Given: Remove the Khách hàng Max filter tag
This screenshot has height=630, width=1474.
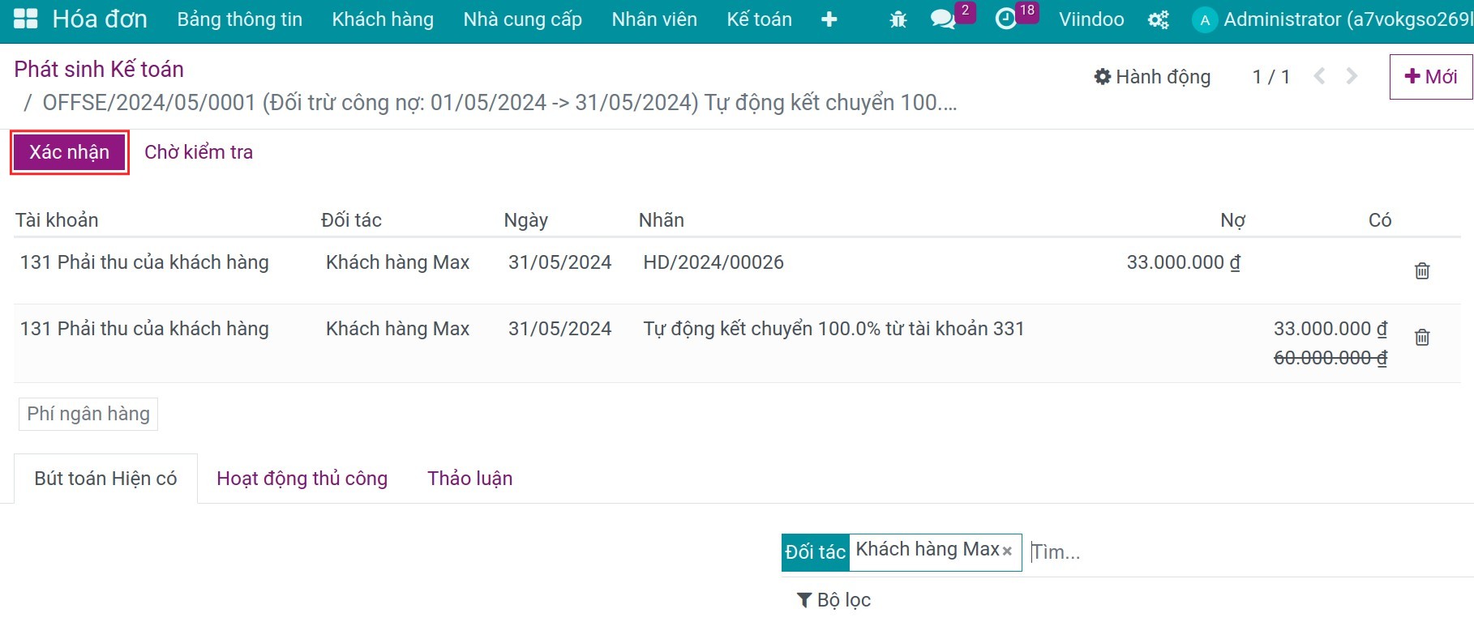Looking at the screenshot, I should (x=1007, y=551).
